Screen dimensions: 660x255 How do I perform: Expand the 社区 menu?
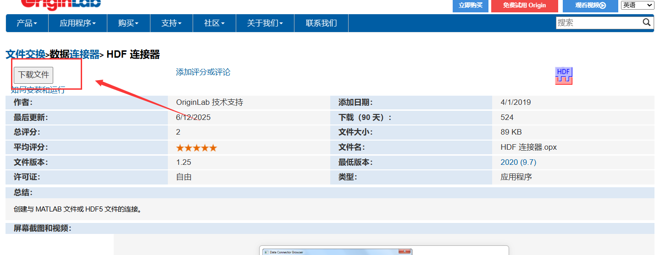(x=214, y=23)
